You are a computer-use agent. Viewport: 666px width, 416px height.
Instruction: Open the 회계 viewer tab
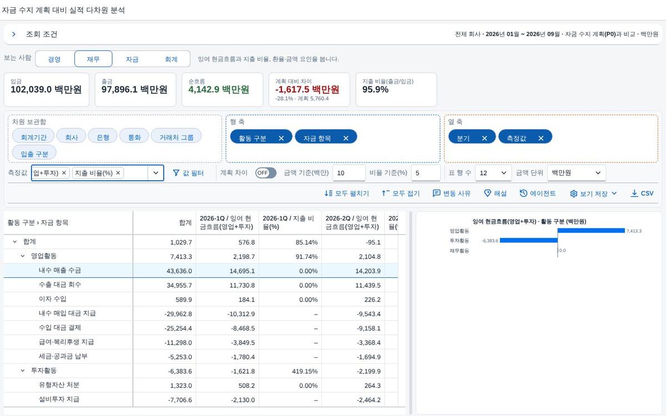point(171,59)
